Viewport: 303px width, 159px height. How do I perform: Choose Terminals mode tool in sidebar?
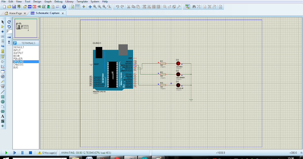tap(3, 56)
